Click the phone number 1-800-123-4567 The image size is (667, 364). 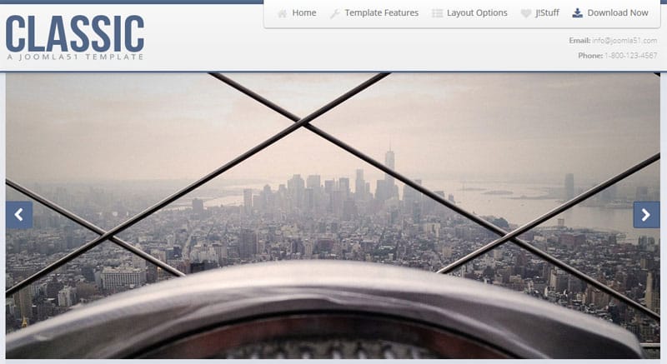[633, 56]
